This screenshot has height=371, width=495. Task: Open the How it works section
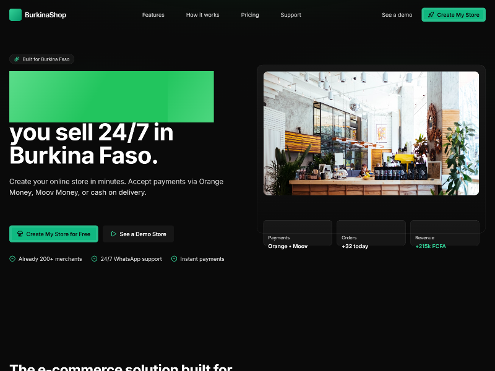pos(202,15)
